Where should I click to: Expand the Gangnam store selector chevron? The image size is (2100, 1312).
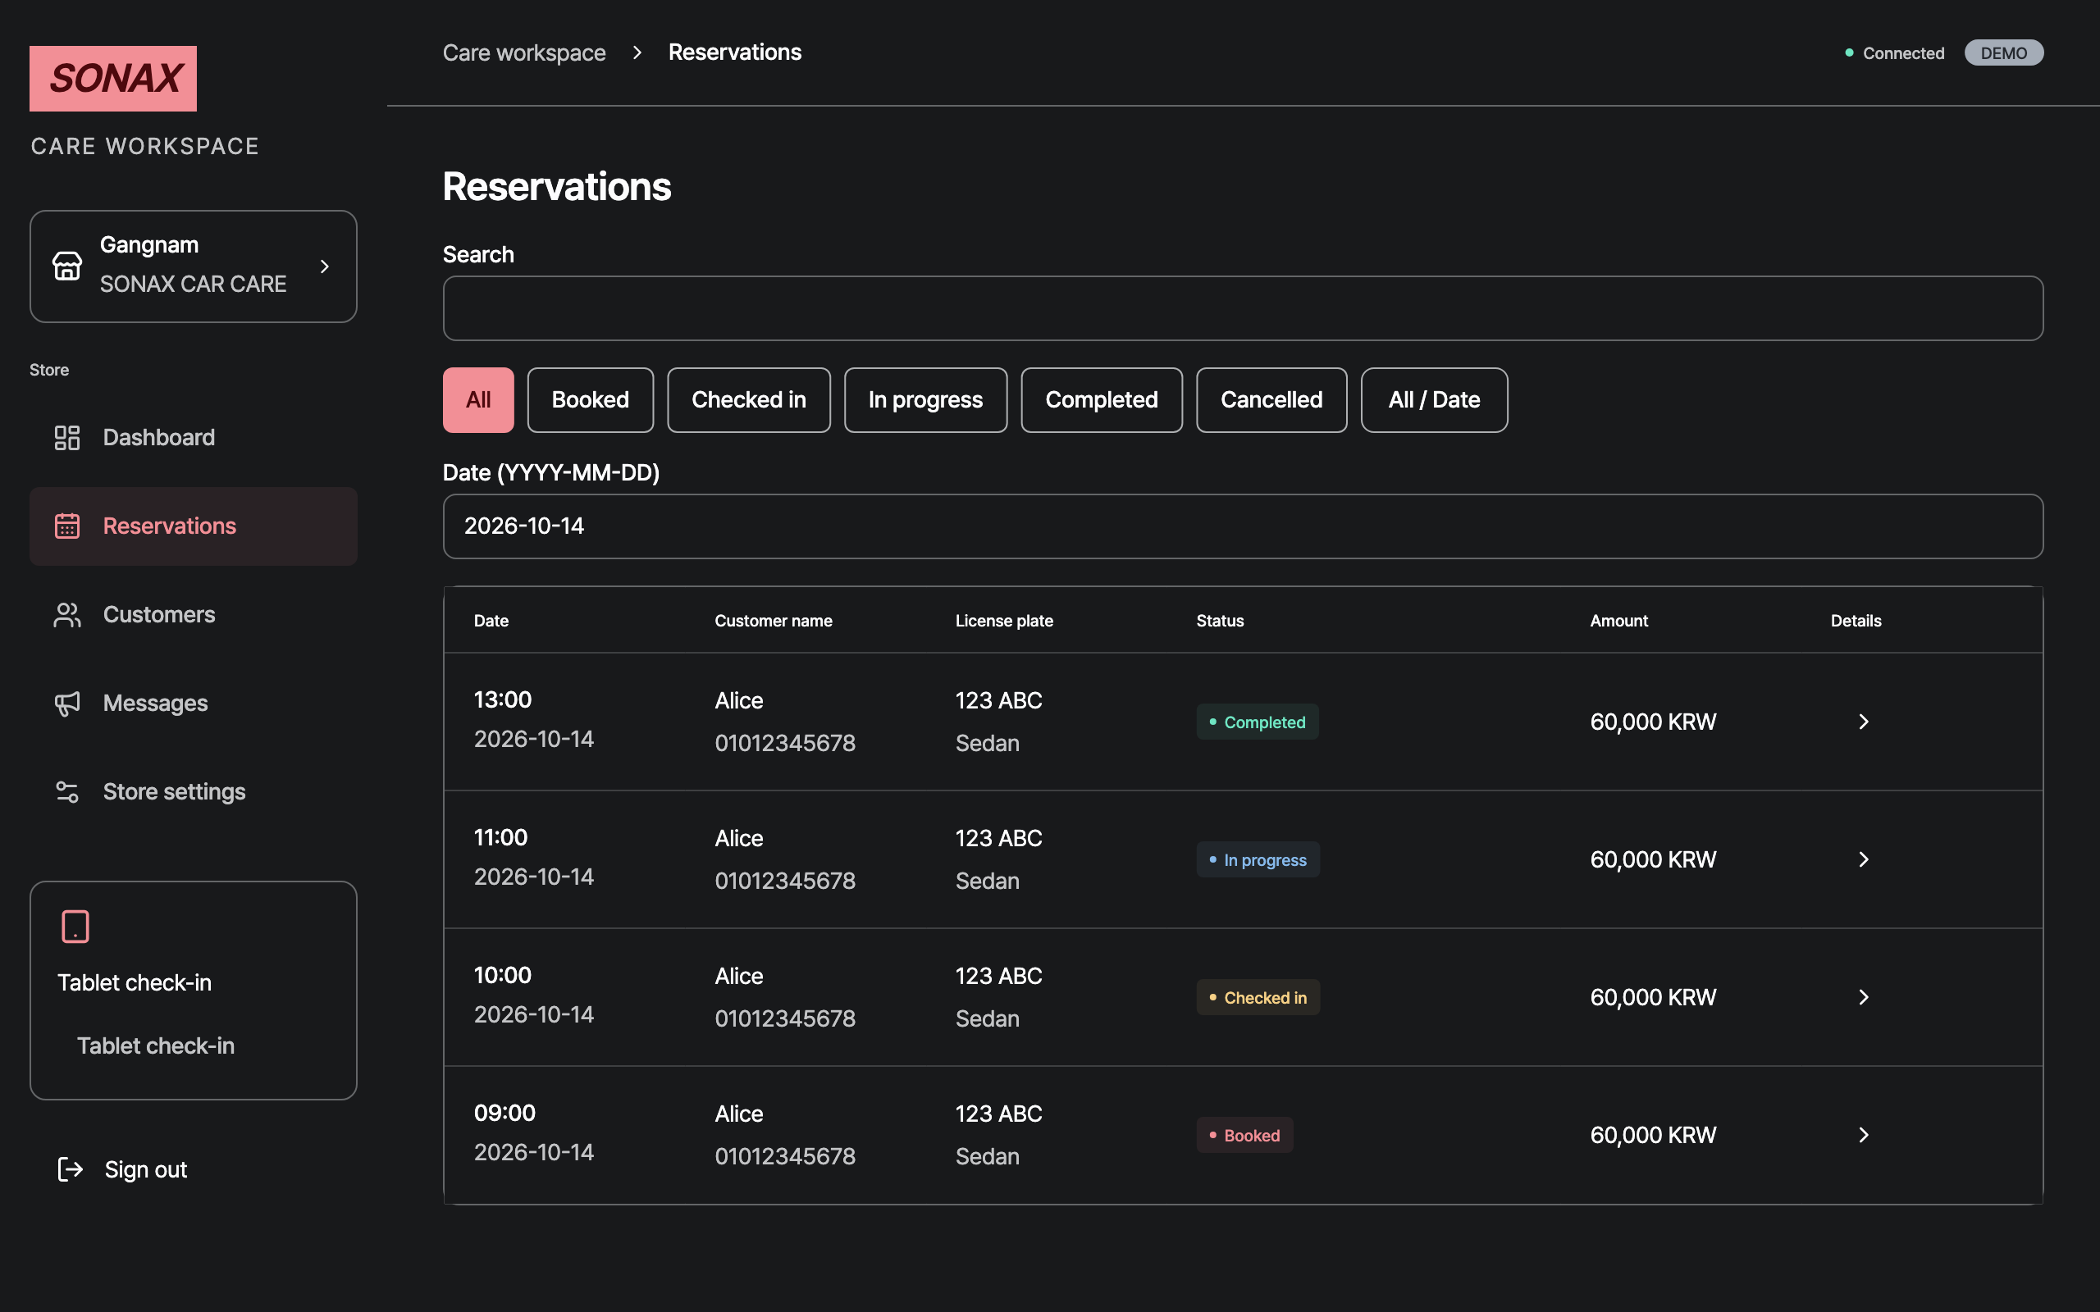(325, 266)
